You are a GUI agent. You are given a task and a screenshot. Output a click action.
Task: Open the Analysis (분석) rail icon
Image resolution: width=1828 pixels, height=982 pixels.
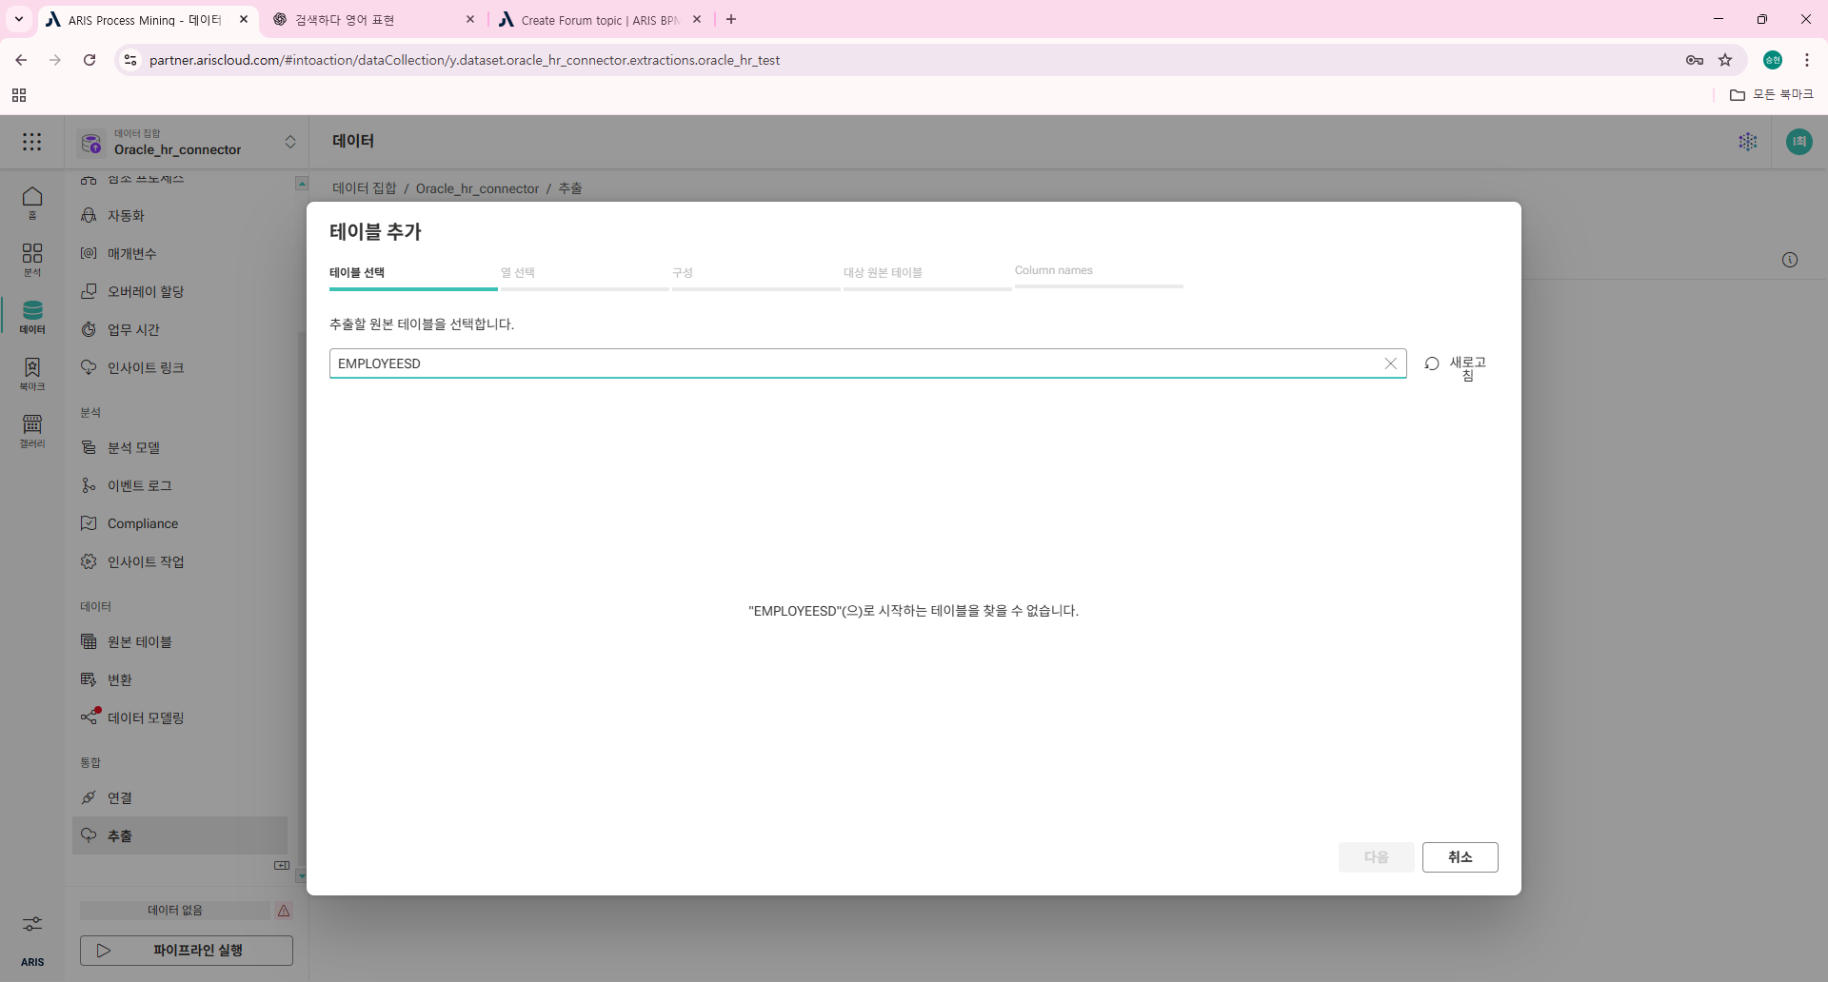[32, 259]
